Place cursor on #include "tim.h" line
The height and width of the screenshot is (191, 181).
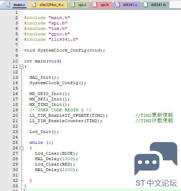click(x=46, y=28)
